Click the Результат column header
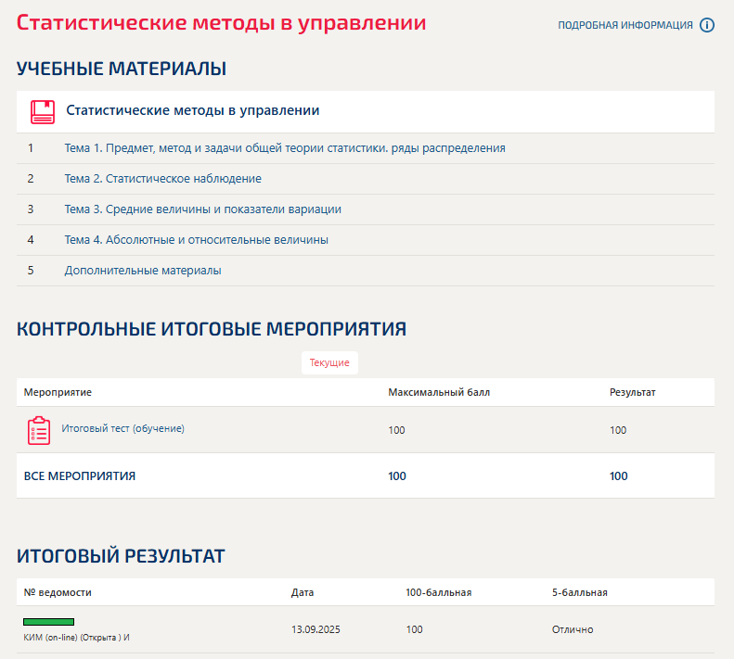The height and width of the screenshot is (659, 734). (x=633, y=392)
